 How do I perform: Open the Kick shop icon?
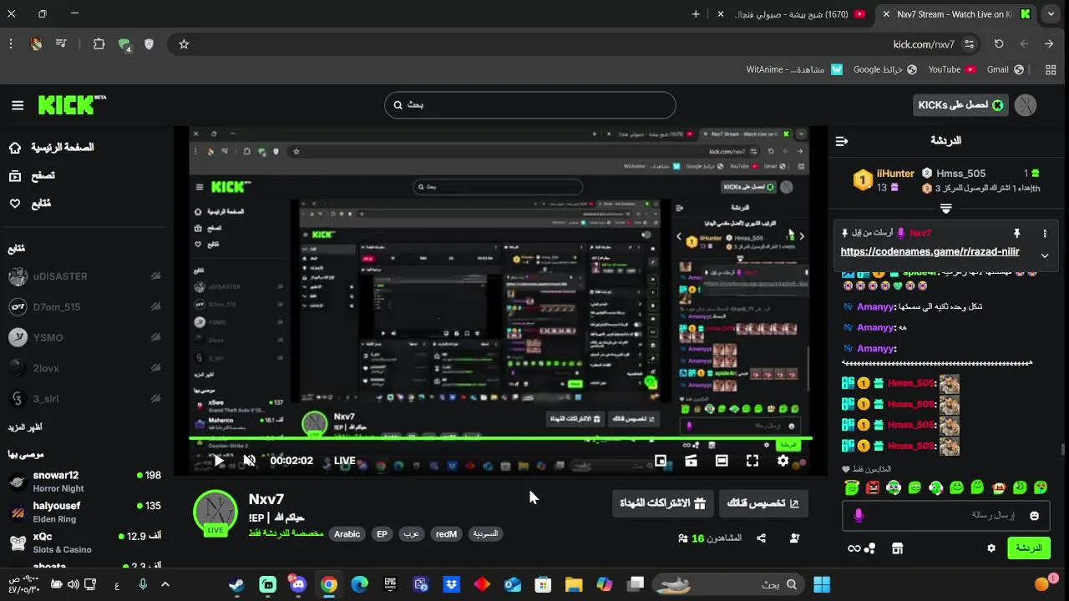tap(898, 548)
